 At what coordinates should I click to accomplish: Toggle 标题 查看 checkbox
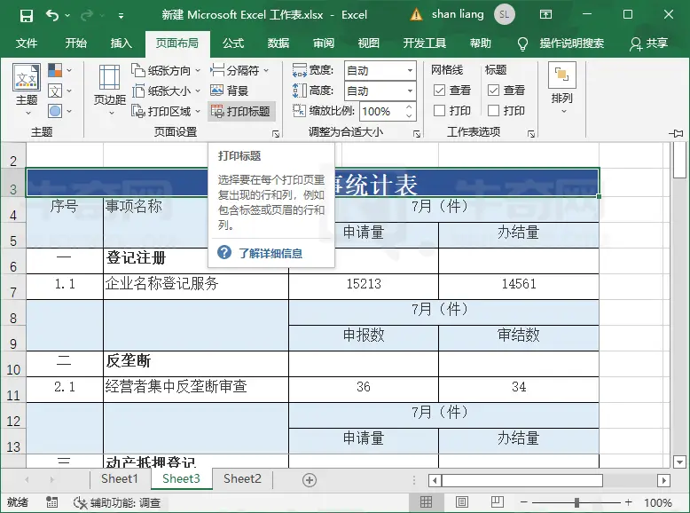point(493,91)
